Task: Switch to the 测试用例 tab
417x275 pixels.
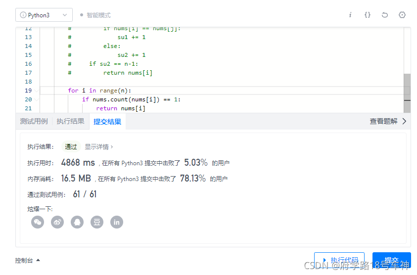Action: pyautogui.click(x=34, y=121)
